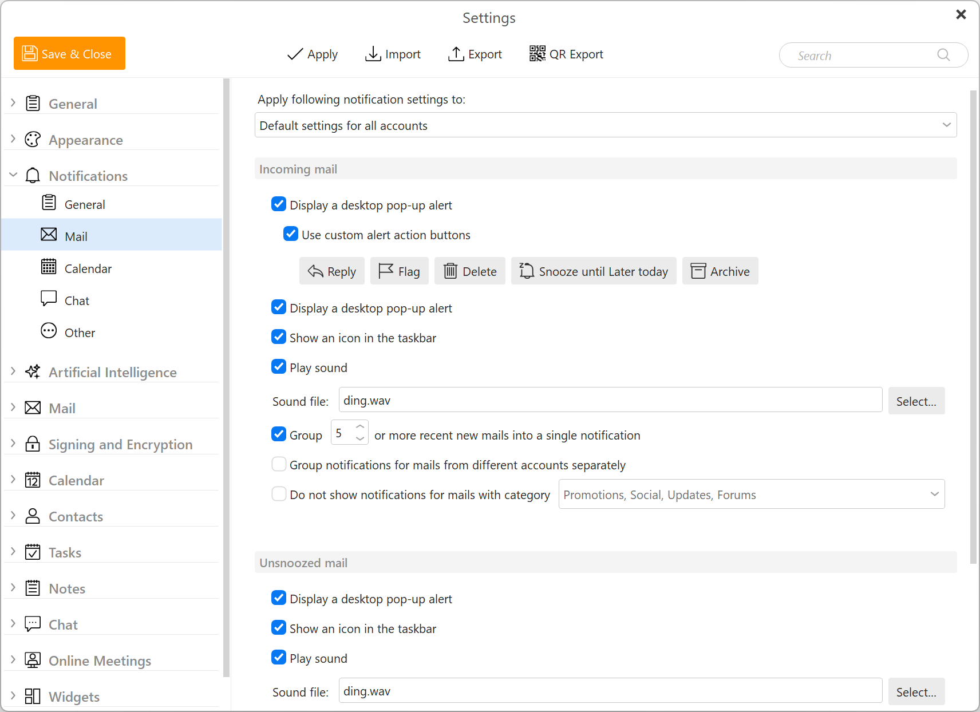Click the Export upload arrow icon
This screenshot has width=980, height=712.
456,54
